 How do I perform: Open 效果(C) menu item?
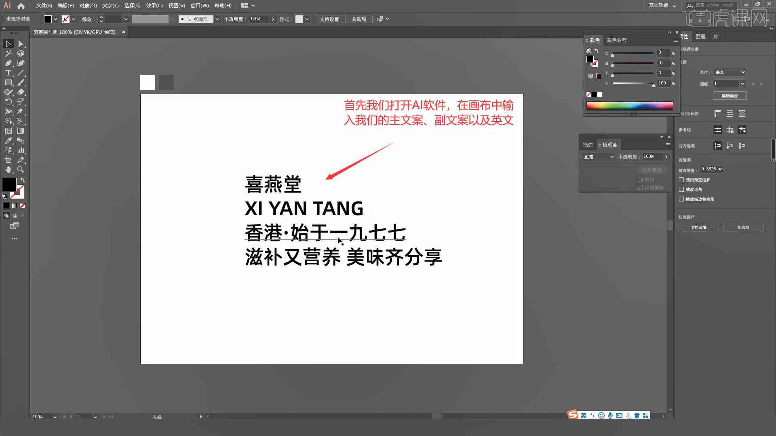pyautogui.click(x=154, y=5)
